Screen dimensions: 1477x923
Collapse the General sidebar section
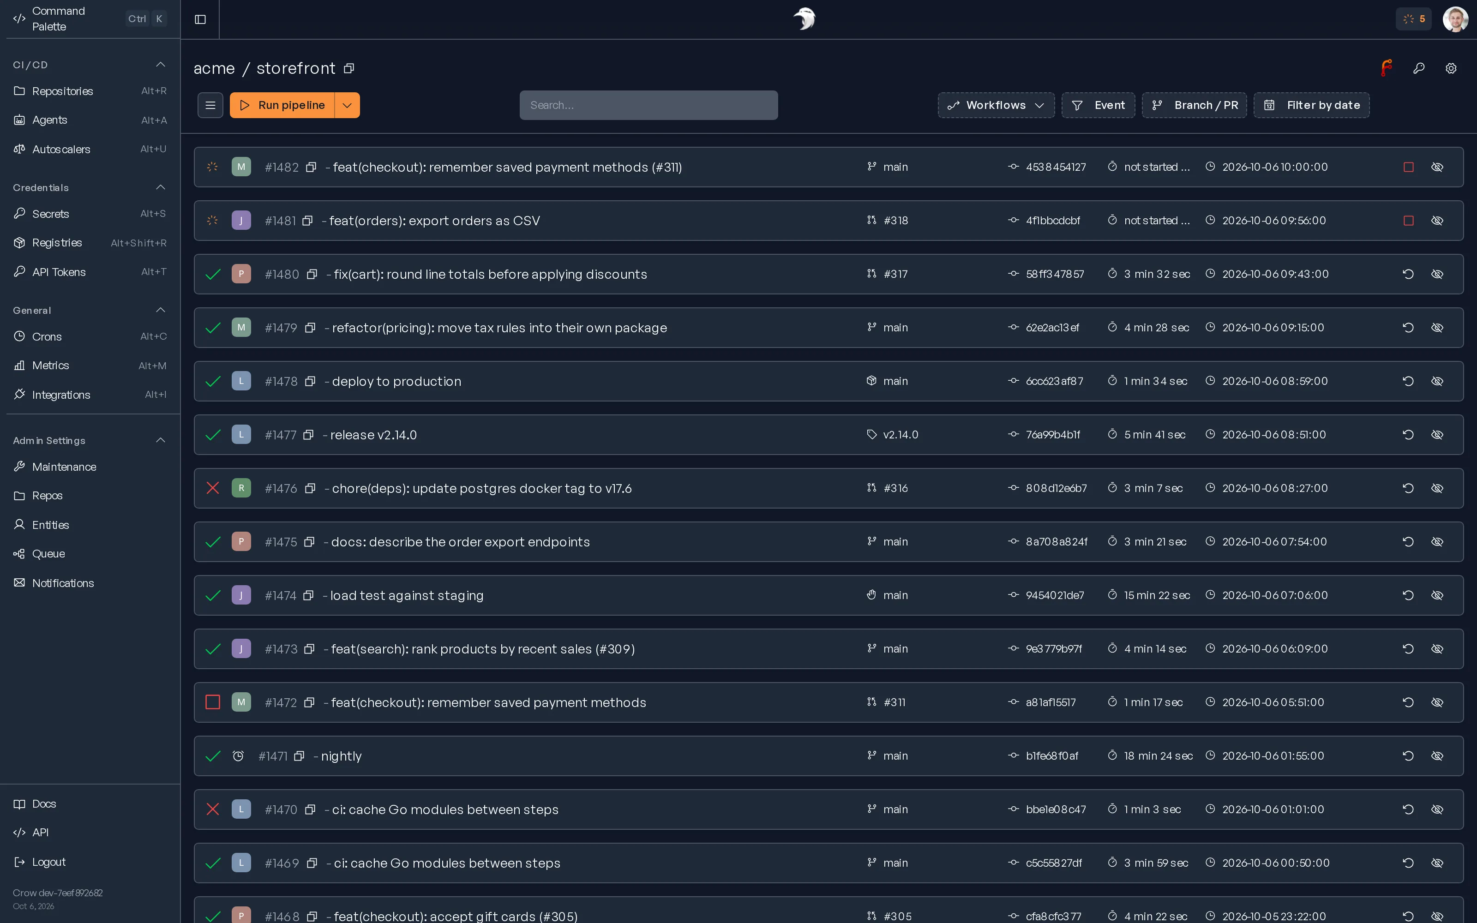tap(161, 310)
